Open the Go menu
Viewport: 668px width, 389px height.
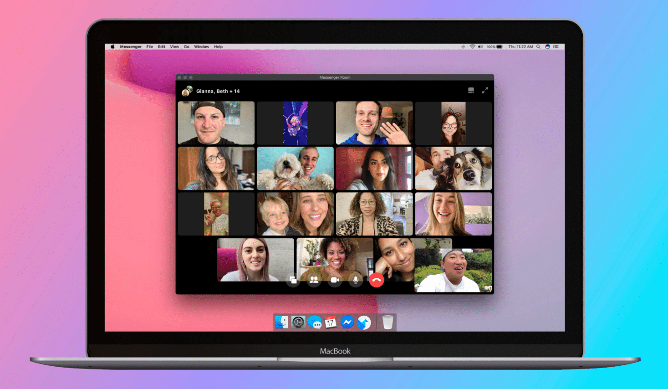(187, 46)
